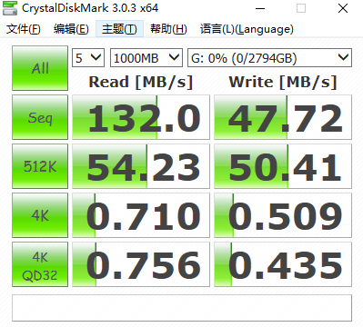Open the 主题(T) menu
Screen dimensions: 363x327
click(119, 29)
